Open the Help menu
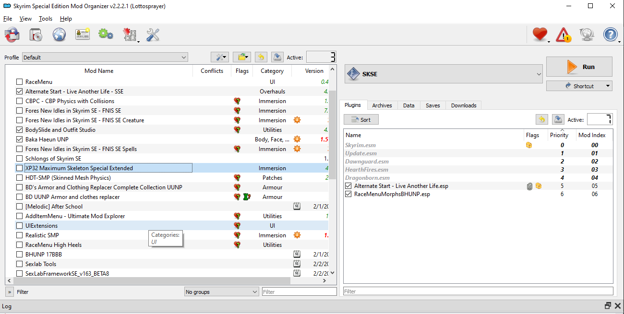 pos(66,19)
